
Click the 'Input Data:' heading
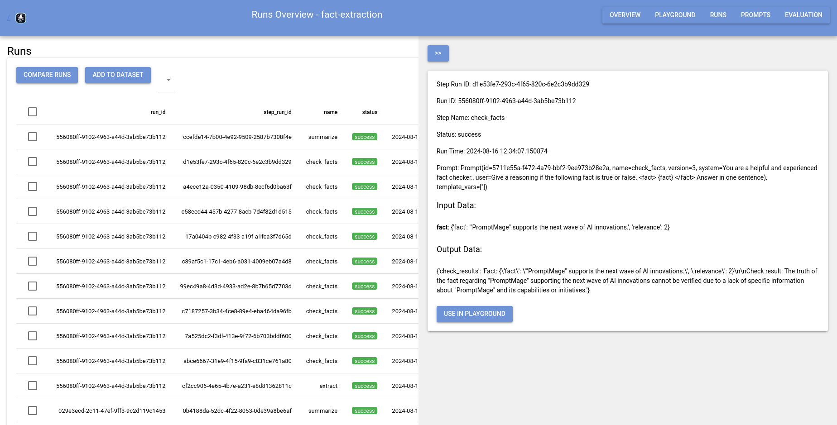tap(456, 205)
